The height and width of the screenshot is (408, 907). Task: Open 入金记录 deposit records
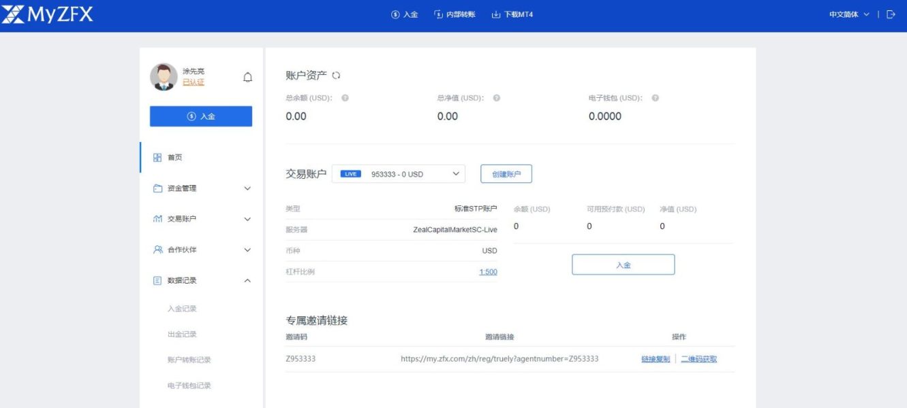pyautogui.click(x=182, y=309)
